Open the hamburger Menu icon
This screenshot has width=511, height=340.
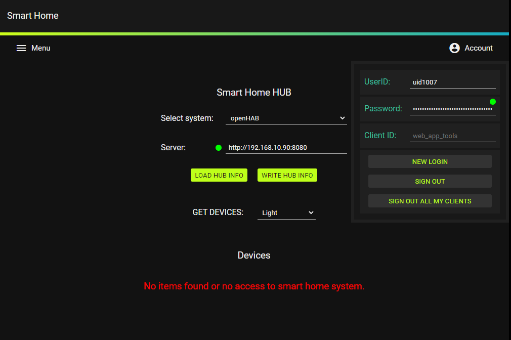21,48
